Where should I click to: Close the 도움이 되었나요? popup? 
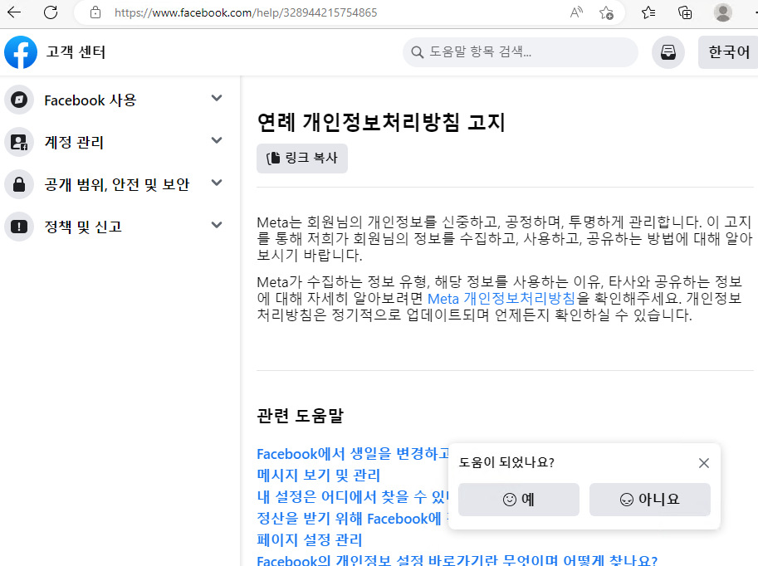click(x=704, y=463)
